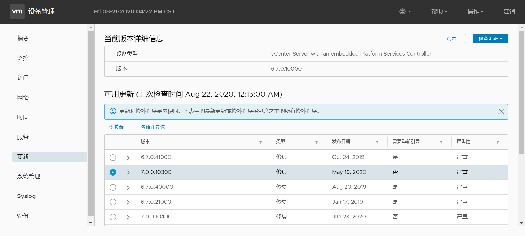
Task: Open the 检查更新 dropdown button
Action: (x=491, y=39)
